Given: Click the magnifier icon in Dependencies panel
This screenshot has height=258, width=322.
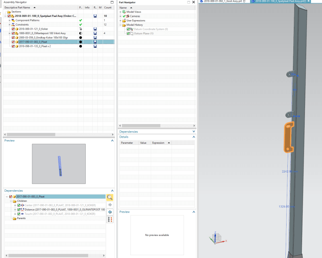Looking at the screenshot, I should coord(110,197).
